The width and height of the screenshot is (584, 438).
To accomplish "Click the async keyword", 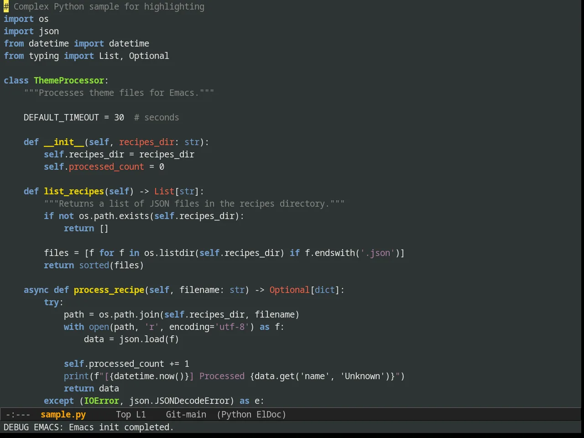I will [x=36, y=290].
